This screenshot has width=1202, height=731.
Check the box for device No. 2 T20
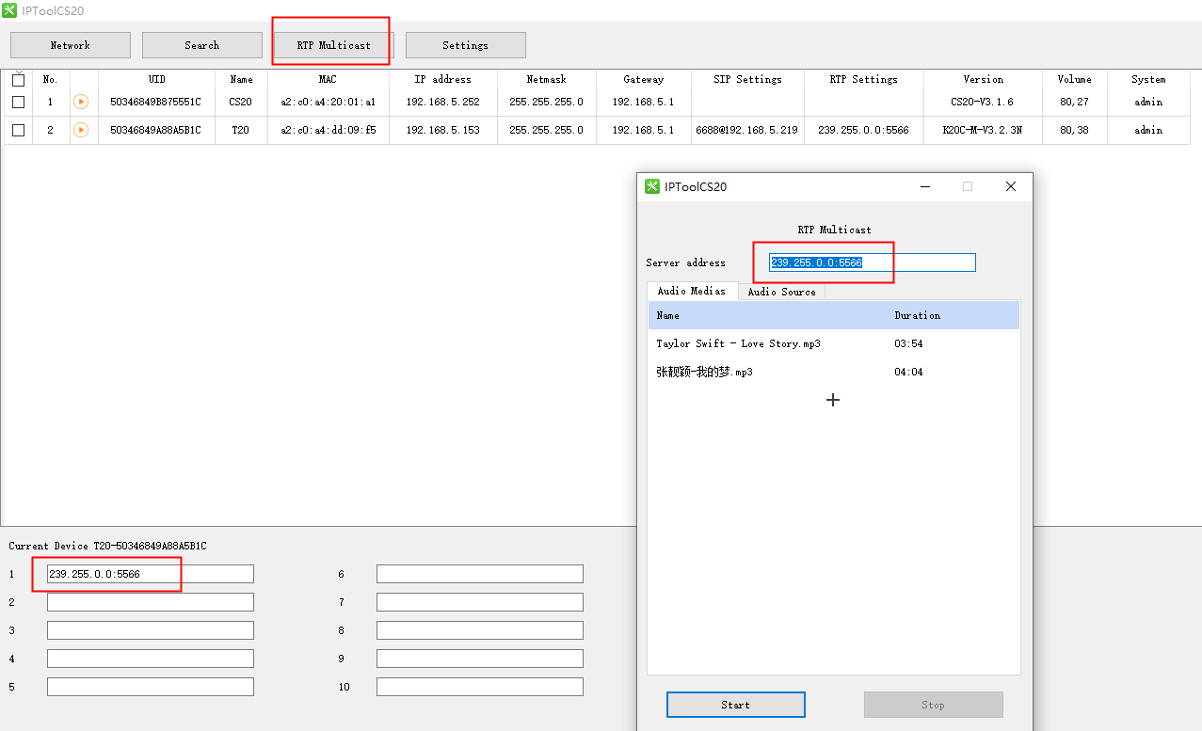[18, 130]
